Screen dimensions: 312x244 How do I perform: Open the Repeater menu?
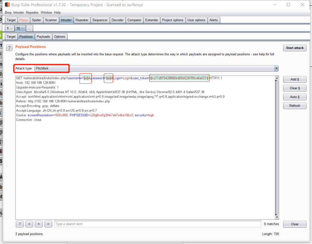pos(32,13)
